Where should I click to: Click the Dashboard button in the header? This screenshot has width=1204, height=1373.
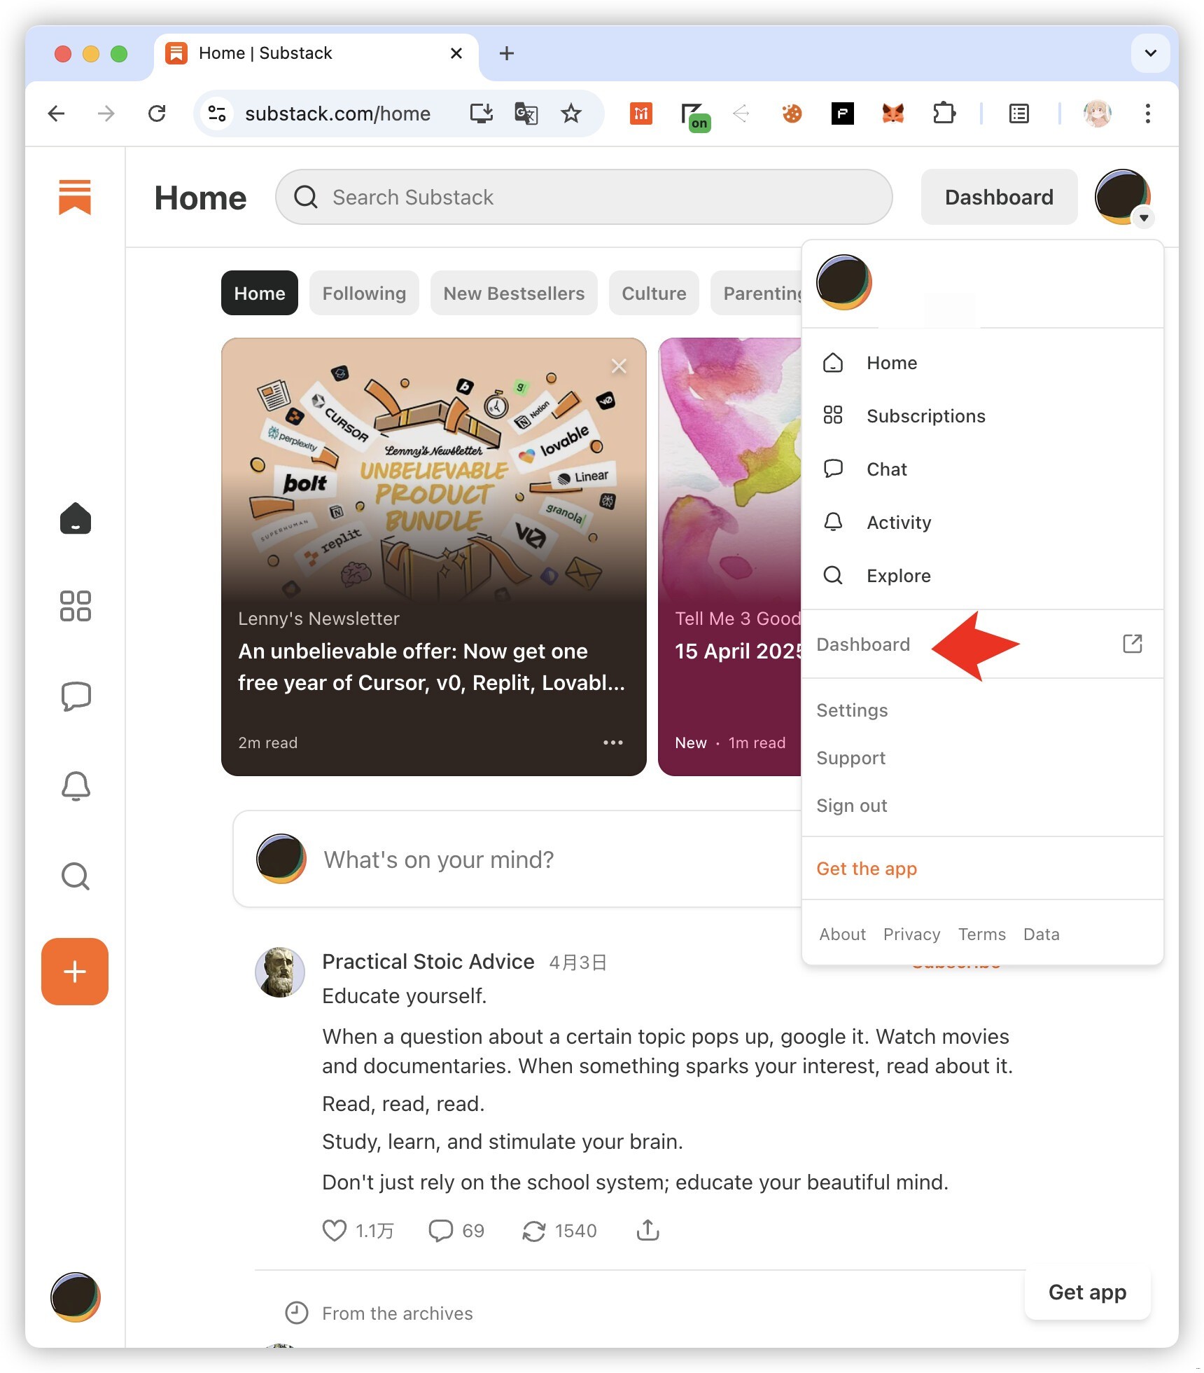(999, 197)
